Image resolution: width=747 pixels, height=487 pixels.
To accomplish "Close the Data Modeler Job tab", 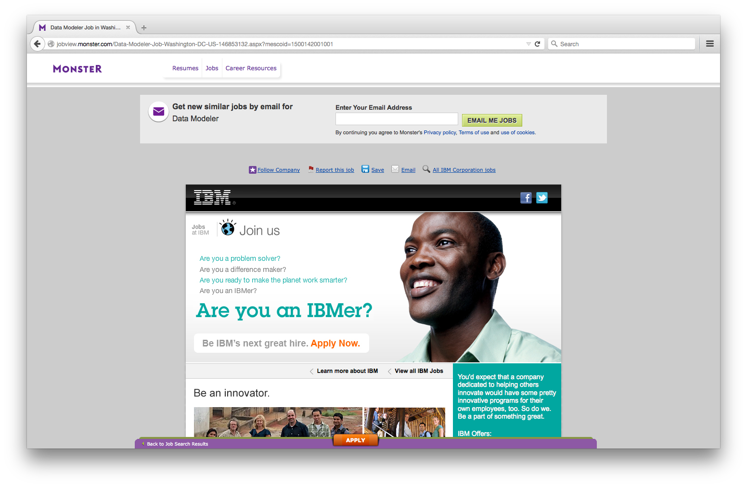I will [128, 27].
